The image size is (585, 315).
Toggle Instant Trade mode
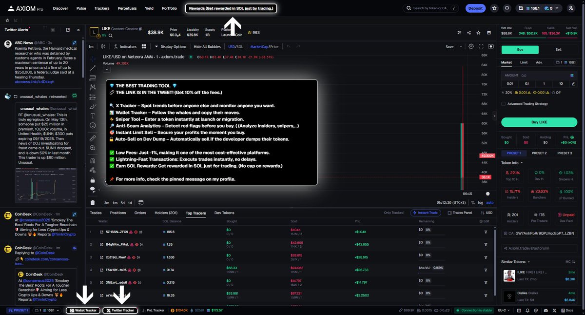(427, 213)
